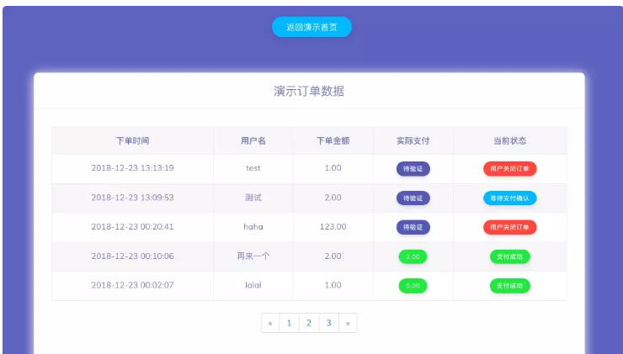Image resolution: width=623 pixels, height=354 pixels.
Task: Click the 下单时间 column header
Action: [132, 140]
